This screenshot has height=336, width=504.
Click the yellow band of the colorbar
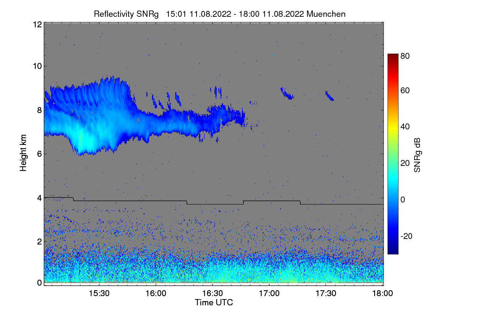(392, 127)
